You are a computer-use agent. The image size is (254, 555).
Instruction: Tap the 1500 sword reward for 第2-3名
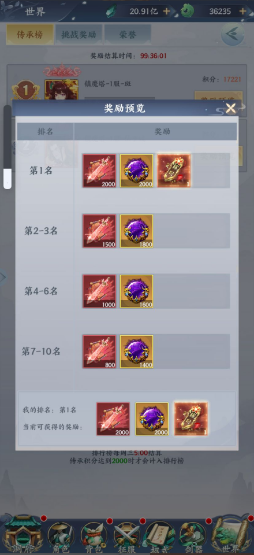point(99,231)
